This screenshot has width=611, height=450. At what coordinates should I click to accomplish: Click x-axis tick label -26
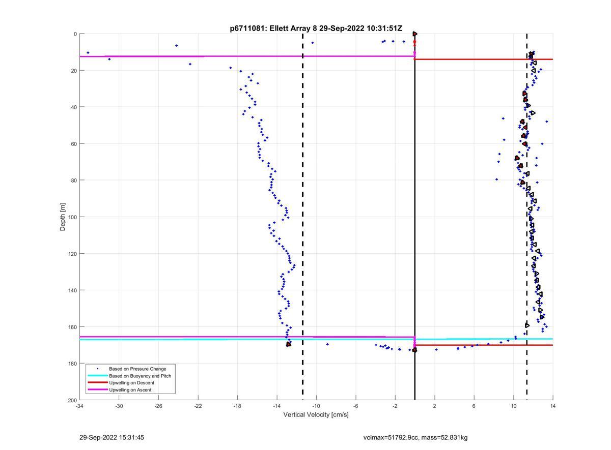[158, 406]
